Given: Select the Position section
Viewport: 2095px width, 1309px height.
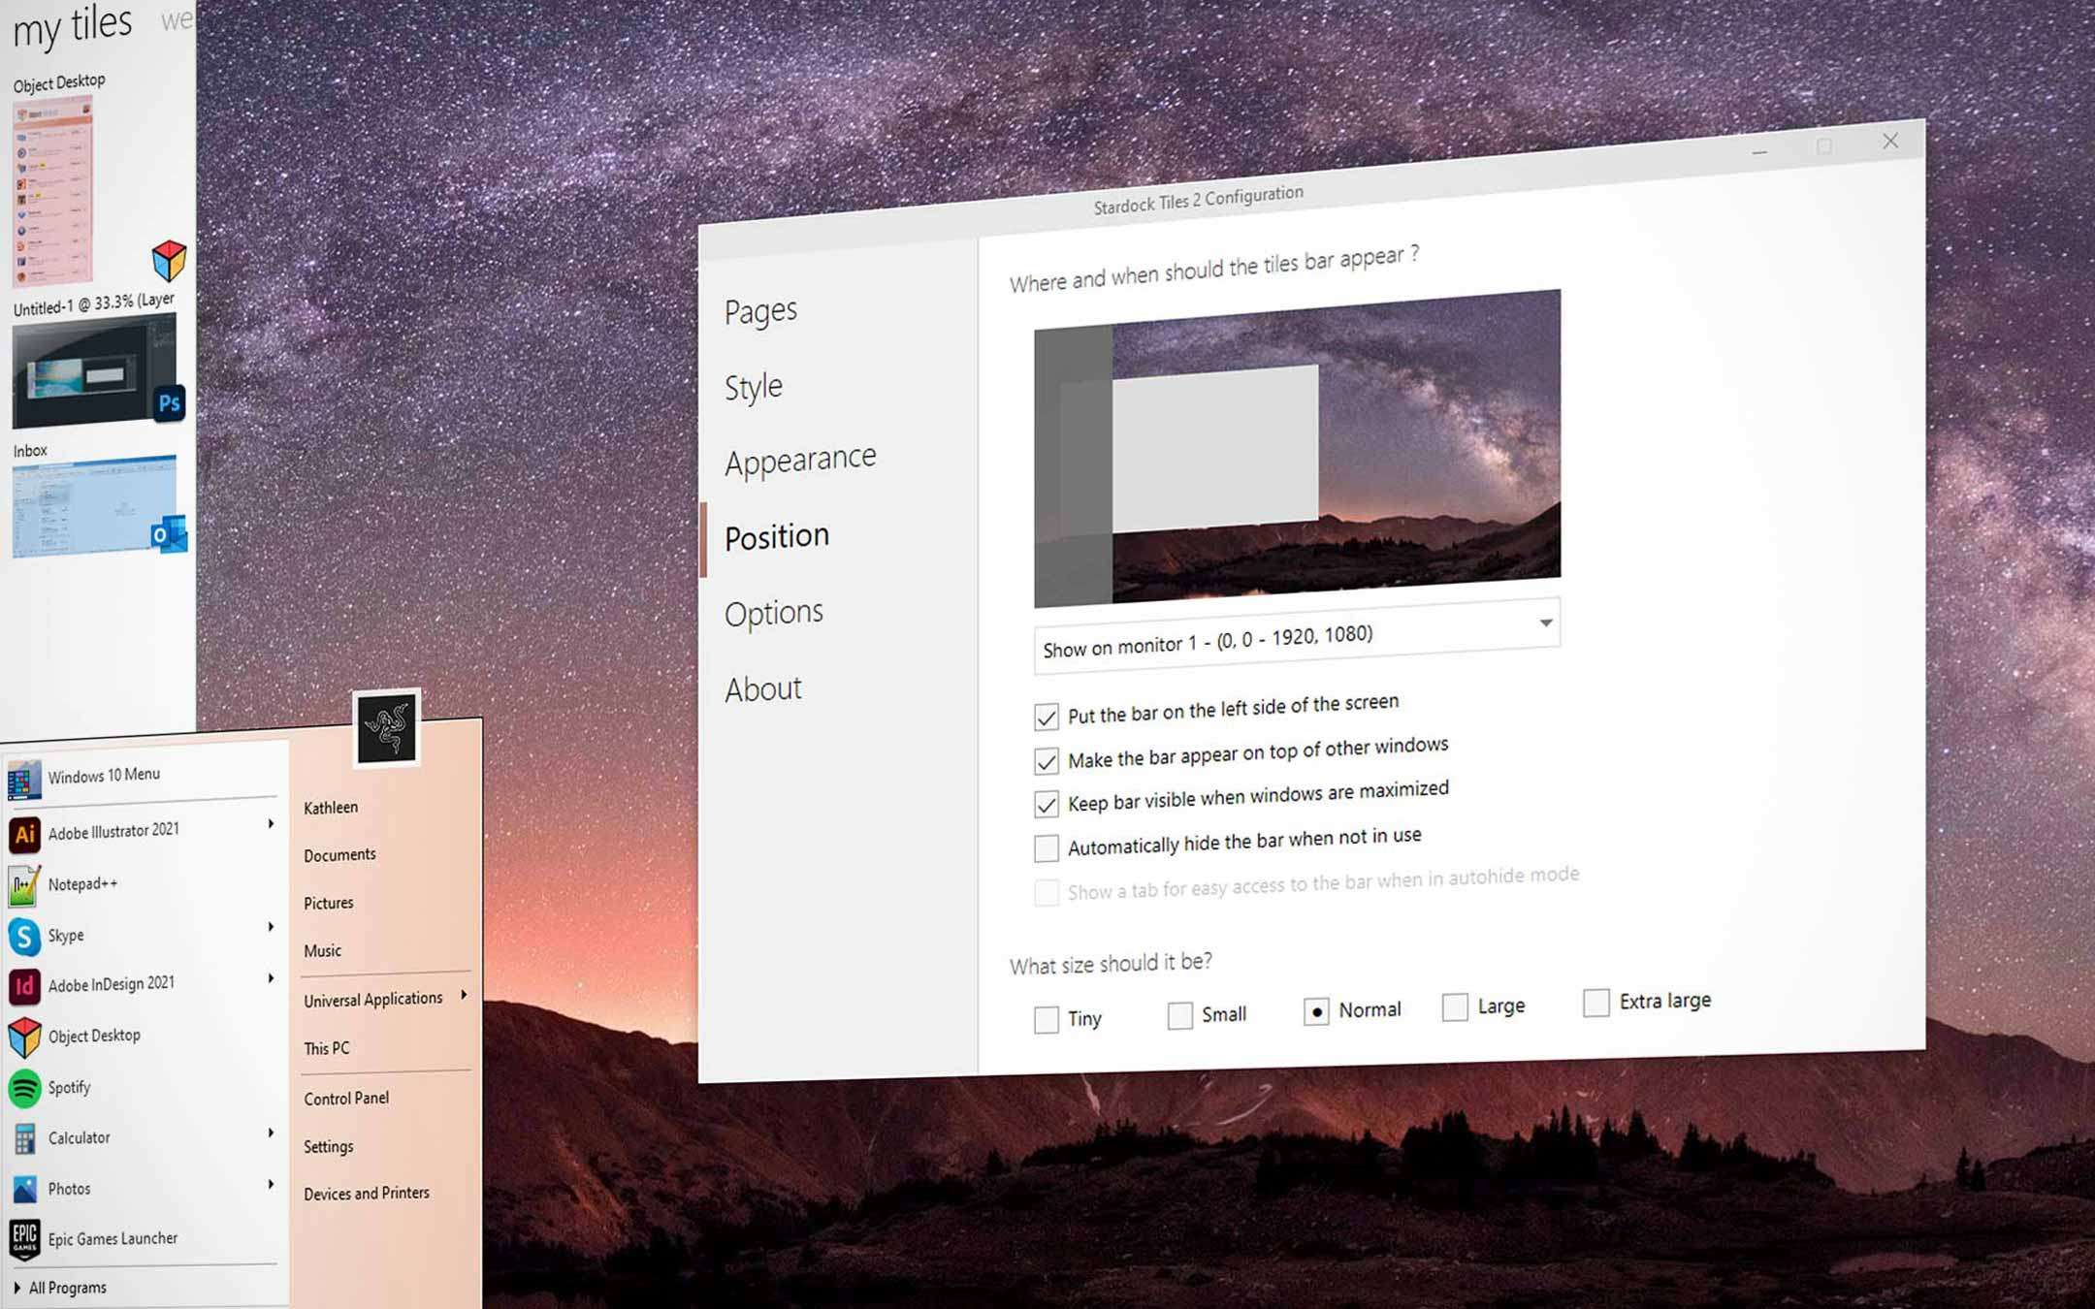Looking at the screenshot, I should (x=777, y=536).
